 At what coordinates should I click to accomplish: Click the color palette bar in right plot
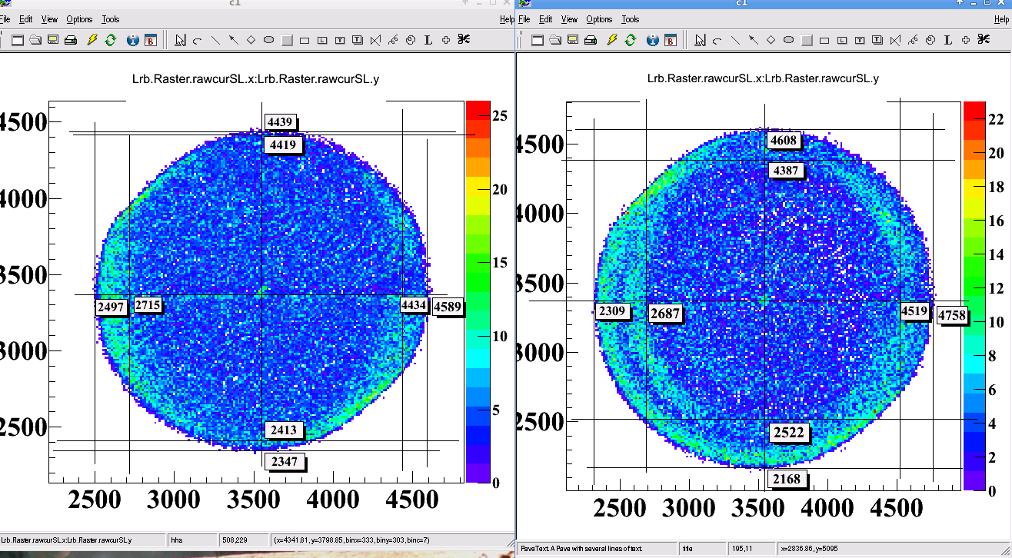[x=974, y=295]
